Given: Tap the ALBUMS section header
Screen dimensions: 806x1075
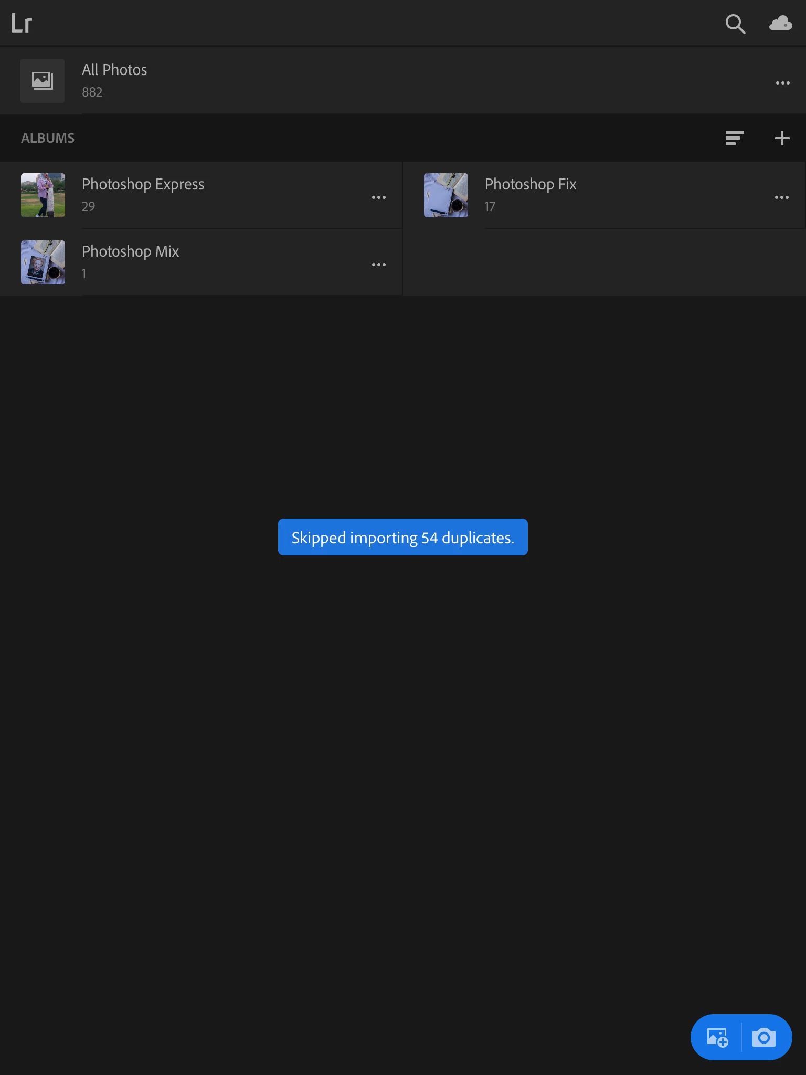Looking at the screenshot, I should (x=48, y=138).
